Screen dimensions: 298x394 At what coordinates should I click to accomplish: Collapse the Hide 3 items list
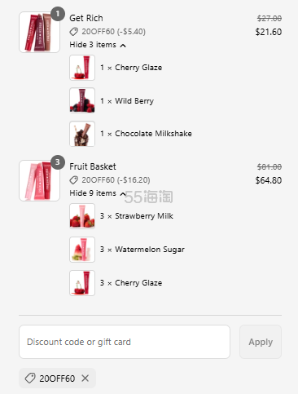point(98,45)
